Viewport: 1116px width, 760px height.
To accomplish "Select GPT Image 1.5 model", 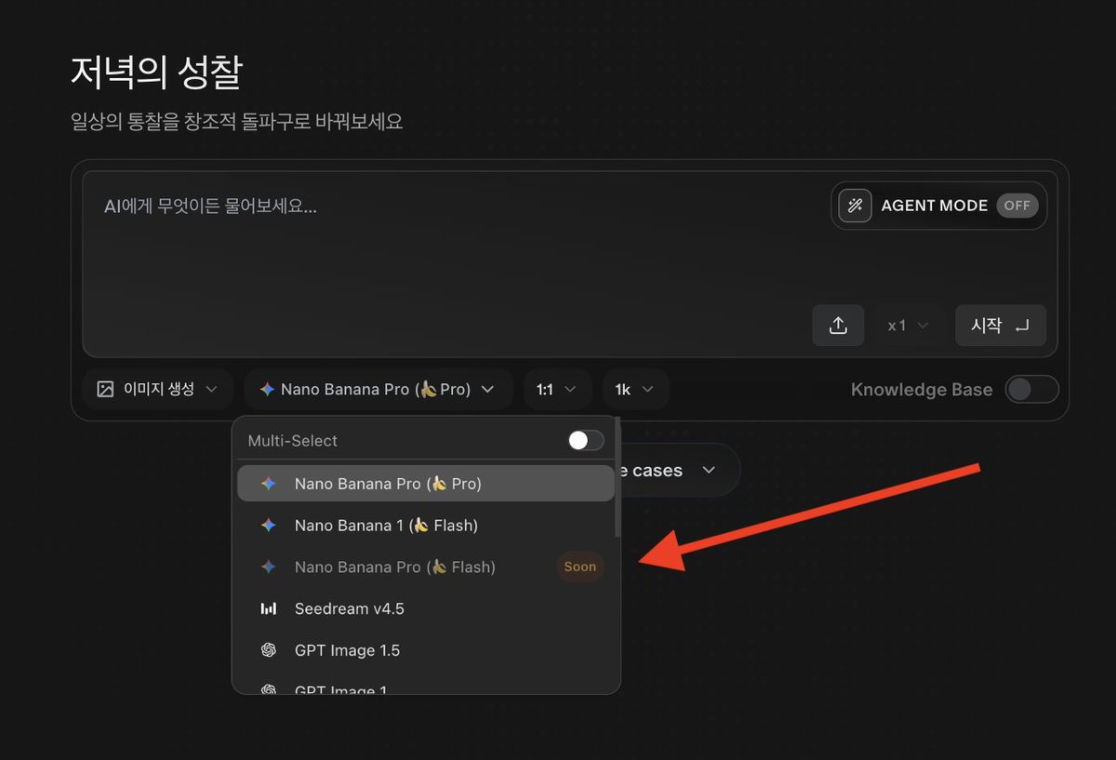I will pos(426,650).
